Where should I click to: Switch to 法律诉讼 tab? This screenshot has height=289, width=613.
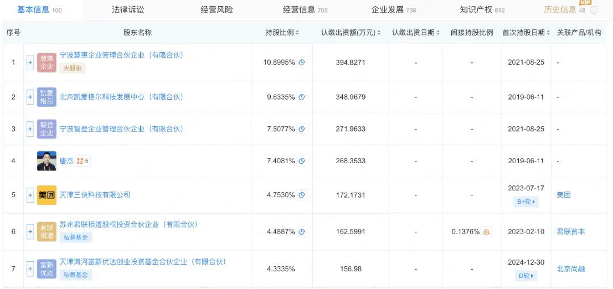pyautogui.click(x=128, y=10)
